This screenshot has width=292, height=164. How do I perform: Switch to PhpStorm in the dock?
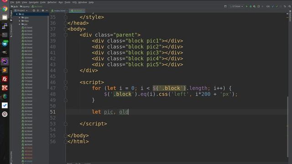point(5,61)
